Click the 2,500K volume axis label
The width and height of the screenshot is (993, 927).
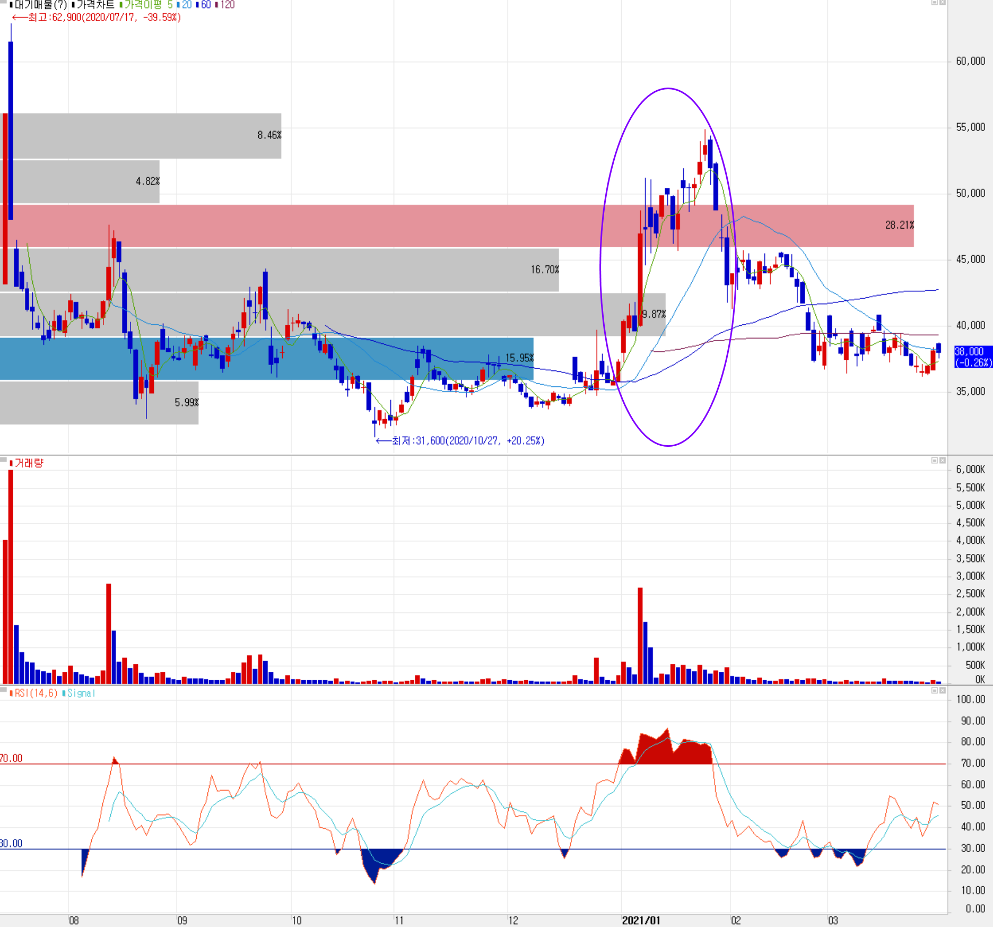(x=970, y=594)
